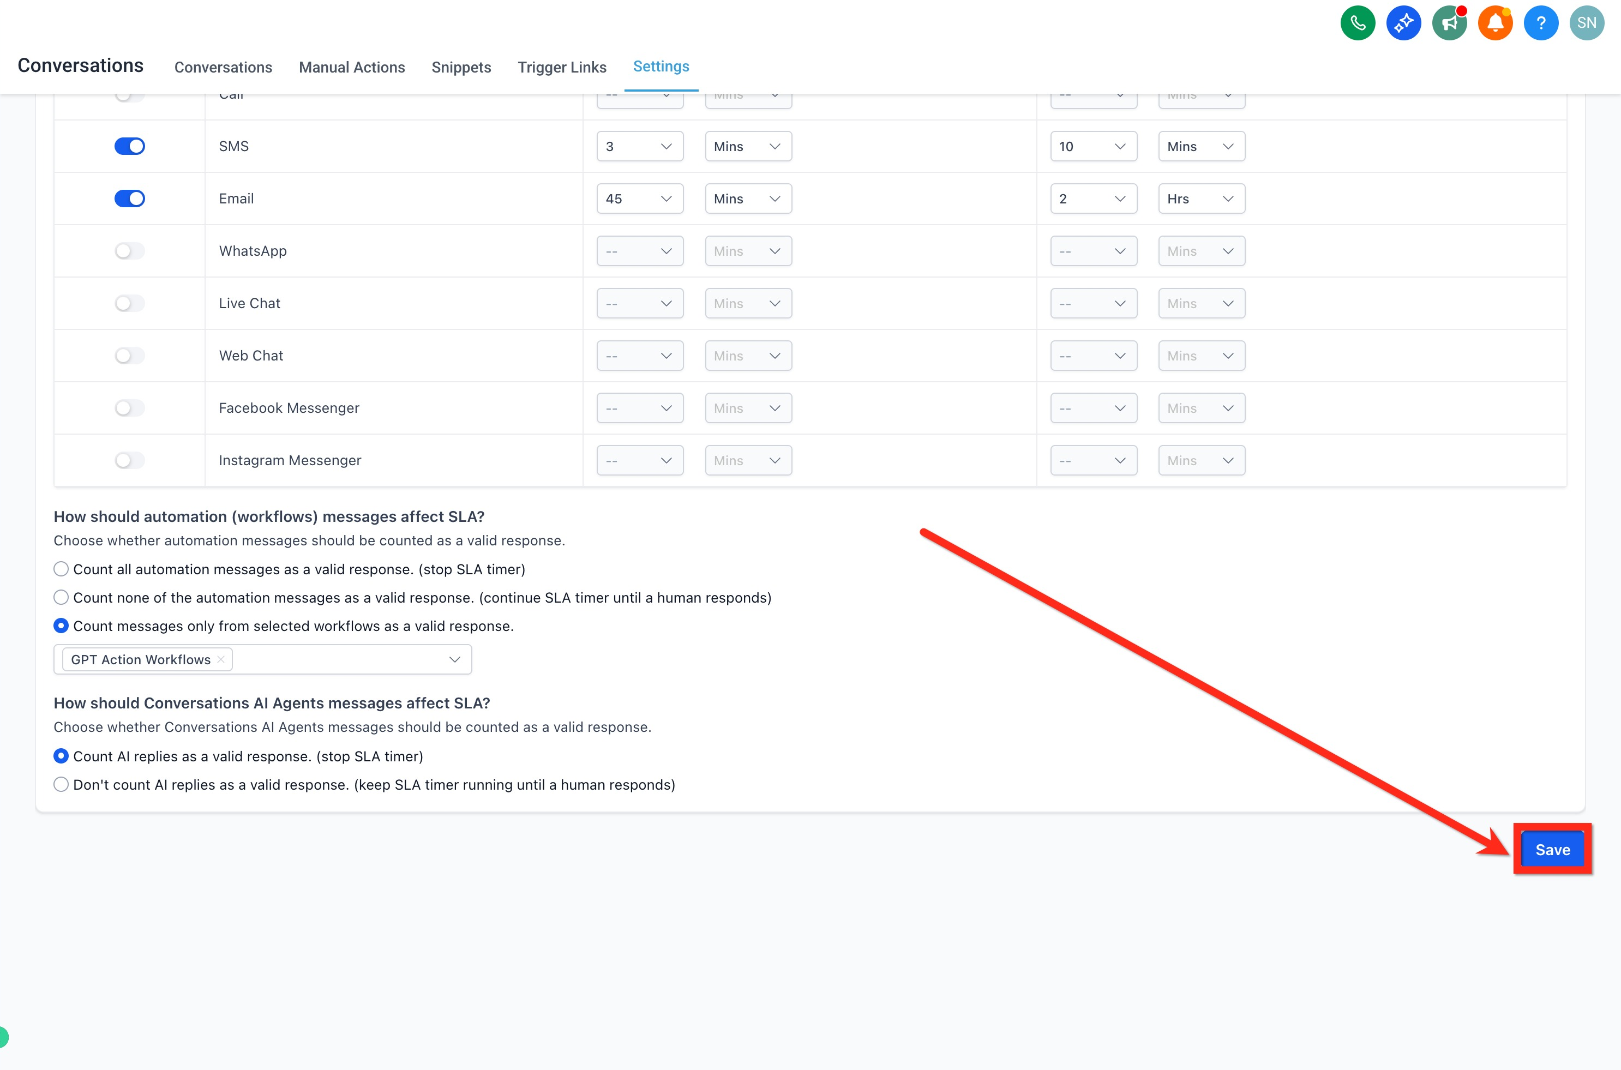Image resolution: width=1621 pixels, height=1070 pixels.
Task: Select Don't count AI replies radio
Action: coord(61,785)
